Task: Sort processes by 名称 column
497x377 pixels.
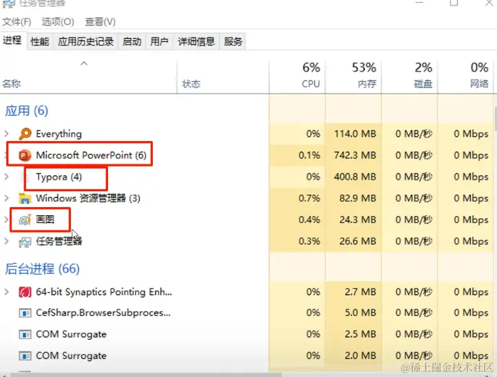Action: point(12,84)
